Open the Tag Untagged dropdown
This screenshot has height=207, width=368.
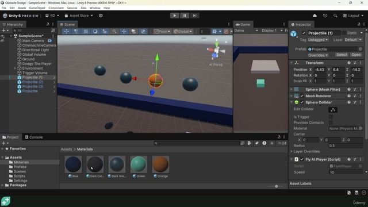(318, 40)
